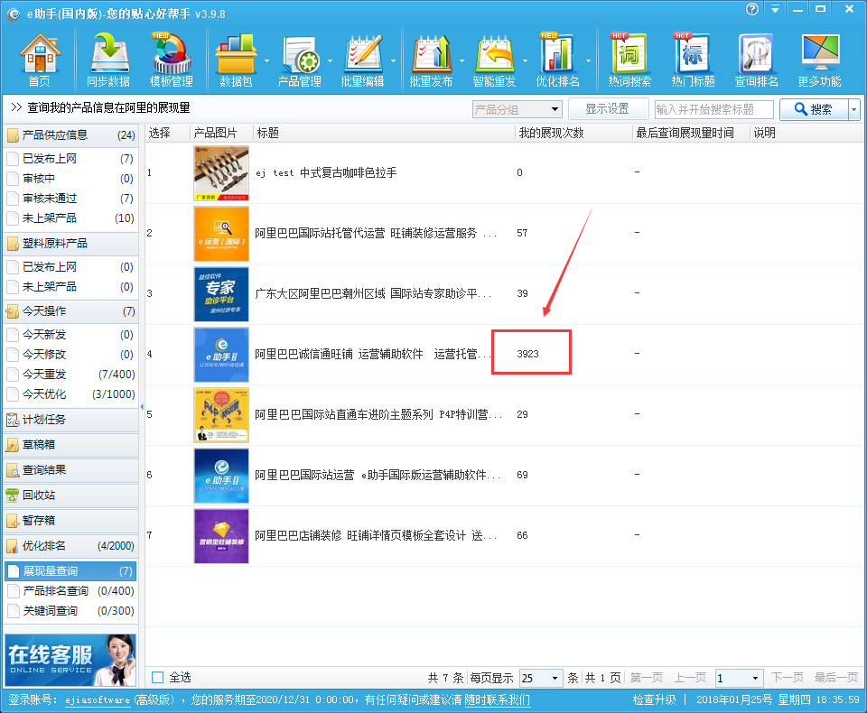Screen dimensions: 867x713
Task: Open 优化排名 ranking optimization tool
Action: pos(557,60)
